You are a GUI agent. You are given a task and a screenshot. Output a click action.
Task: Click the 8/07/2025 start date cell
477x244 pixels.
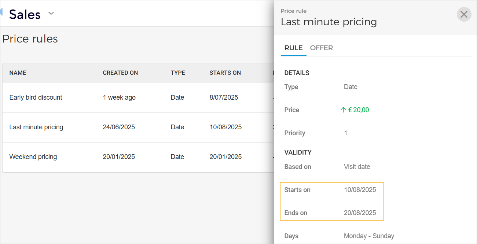click(x=224, y=97)
